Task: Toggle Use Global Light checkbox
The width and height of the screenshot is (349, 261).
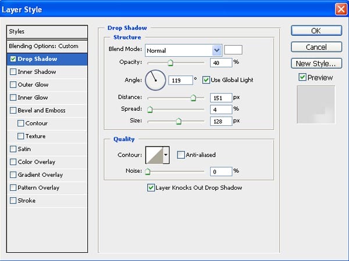Action: (206, 80)
